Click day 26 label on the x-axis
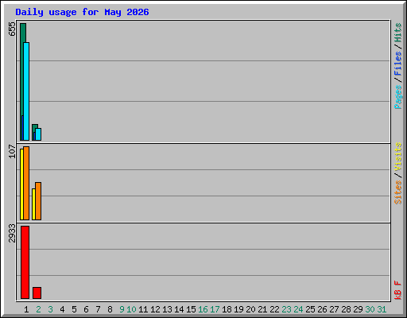Image resolution: width=407 pixels, height=318 pixels. click(x=322, y=309)
